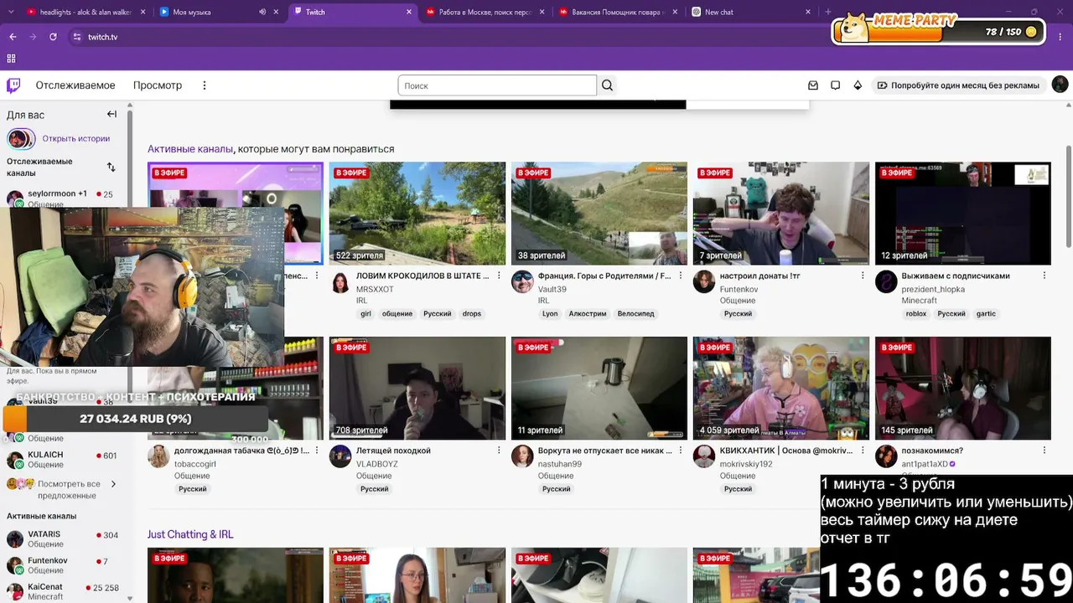Viewport: 1073px width, 603px height.
Task: Click the VLADBOYZ channel avatar
Action: 340,456
